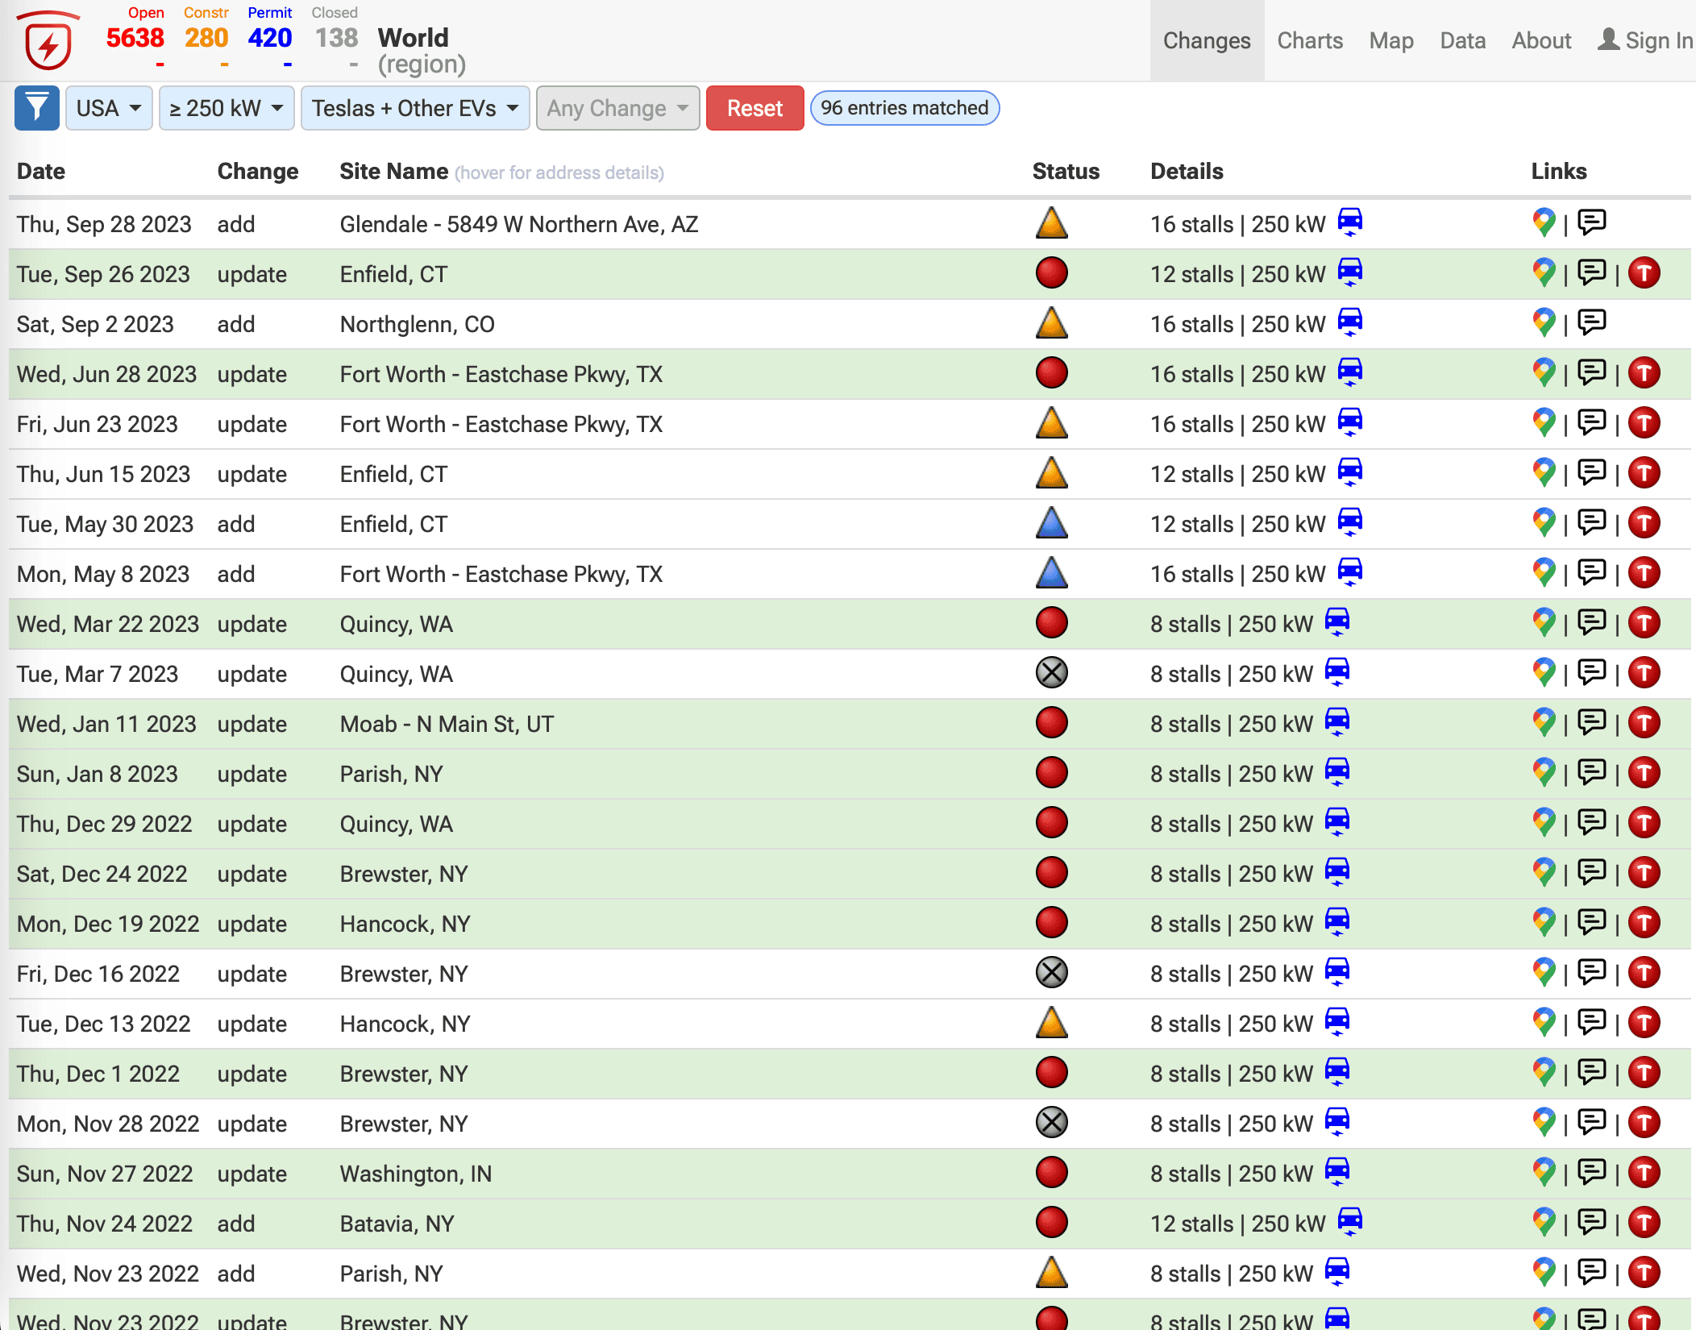Click the Supercharge.info shield logo

coord(48,40)
